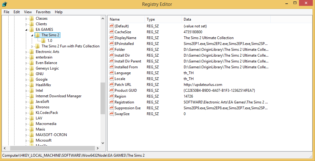Viewport: 315px width, 161px height.
Task: Click the Install Dir value's ab icon
Action: coord(112,55)
